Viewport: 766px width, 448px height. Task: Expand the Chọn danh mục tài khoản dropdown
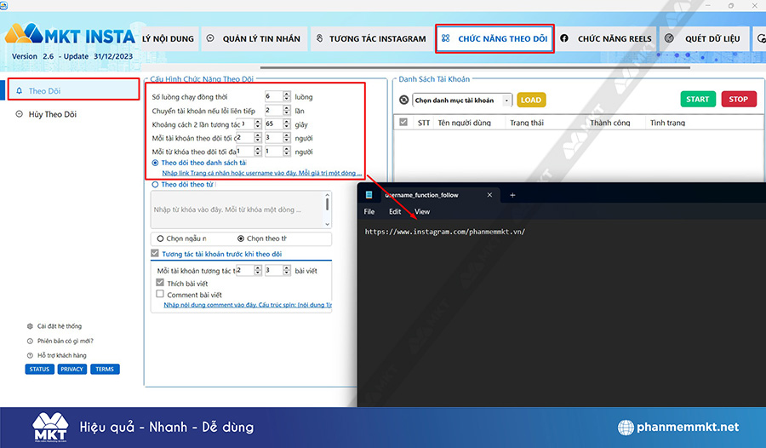click(507, 101)
